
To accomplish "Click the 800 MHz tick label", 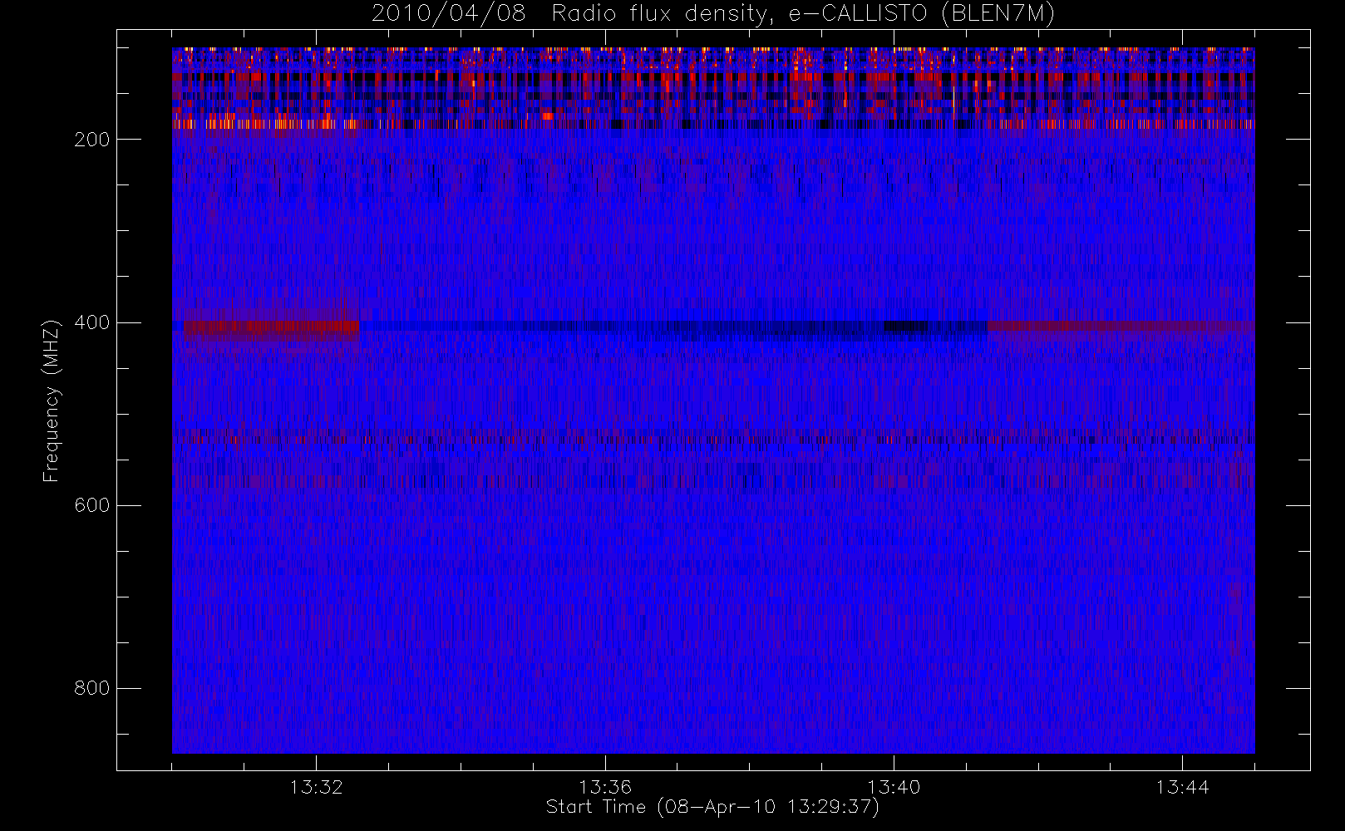I will [92, 688].
